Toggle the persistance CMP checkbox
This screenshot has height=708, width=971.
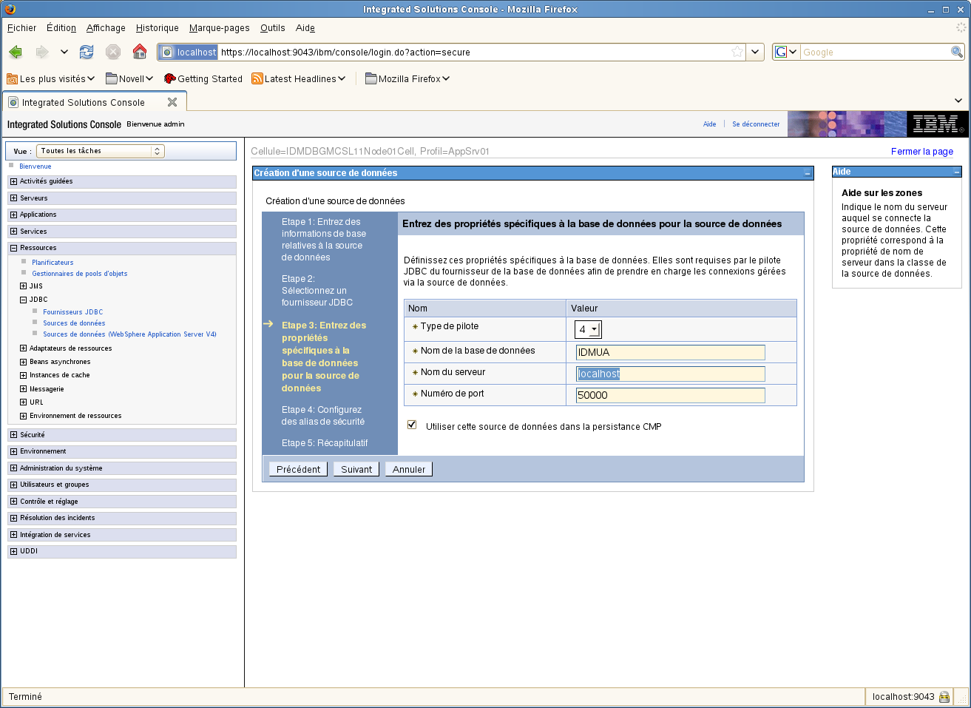click(x=412, y=425)
